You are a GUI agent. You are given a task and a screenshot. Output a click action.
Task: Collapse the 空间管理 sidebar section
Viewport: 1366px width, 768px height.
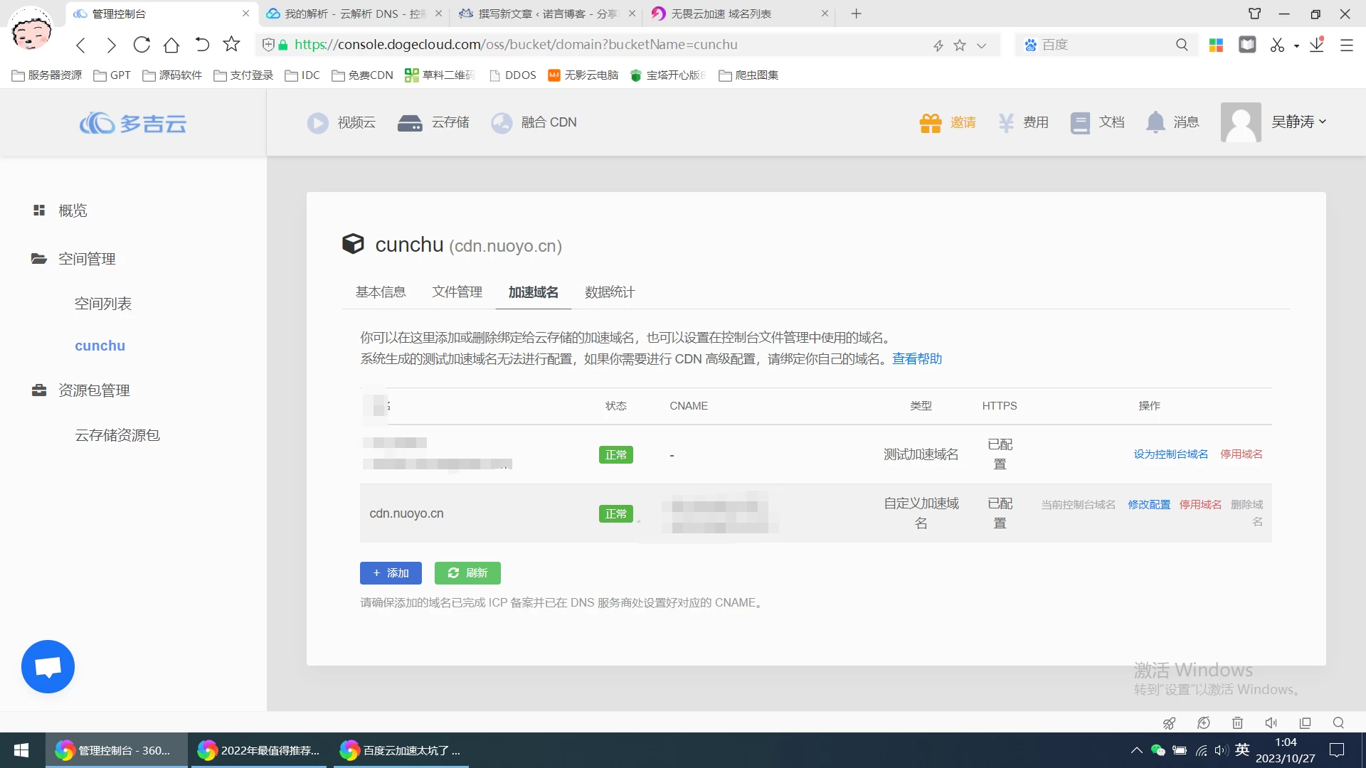pos(87,259)
